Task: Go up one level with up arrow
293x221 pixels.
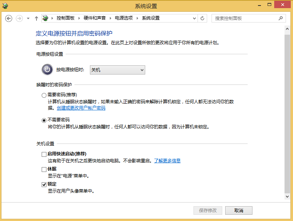Action: tap(36, 18)
